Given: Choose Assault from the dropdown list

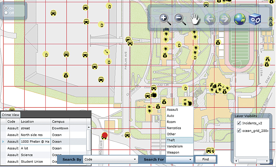Looking at the screenshot, I should [179, 110].
